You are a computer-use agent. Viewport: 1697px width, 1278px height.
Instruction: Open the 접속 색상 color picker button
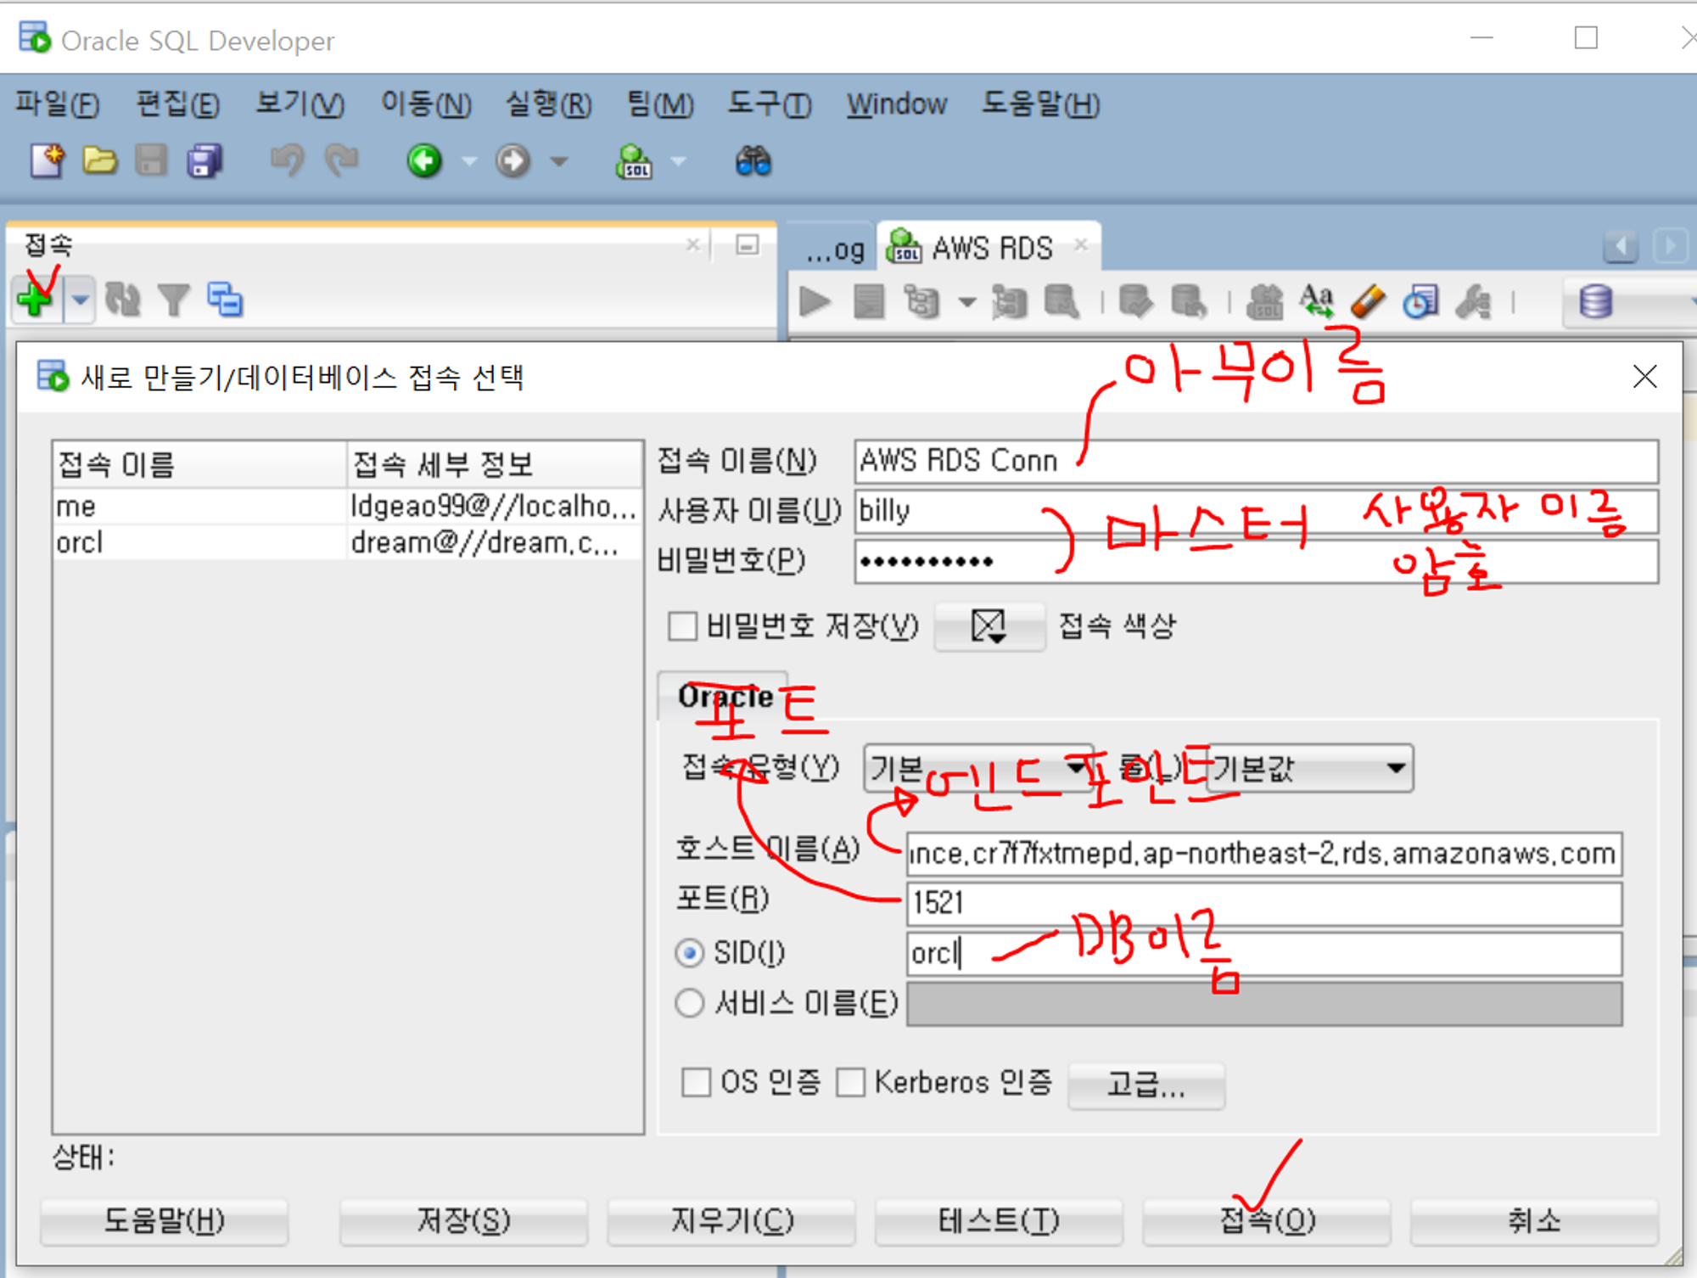click(x=989, y=627)
